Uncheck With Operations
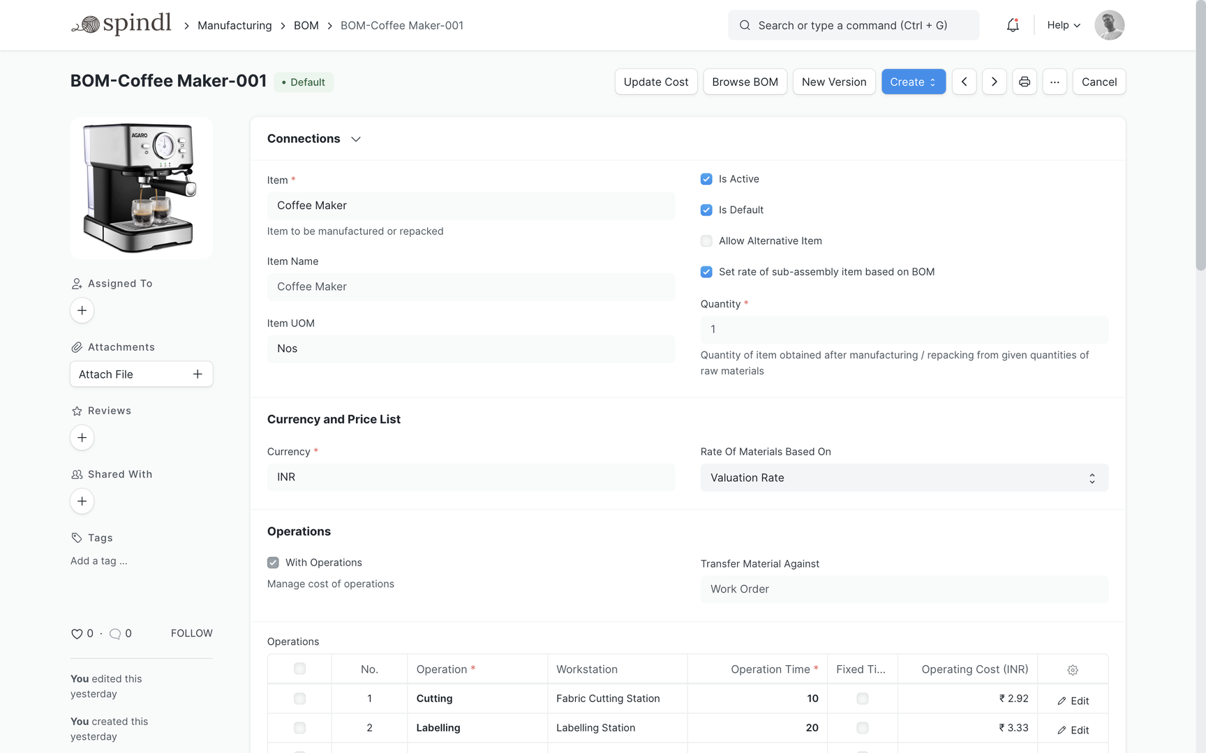 click(x=272, y=563)
